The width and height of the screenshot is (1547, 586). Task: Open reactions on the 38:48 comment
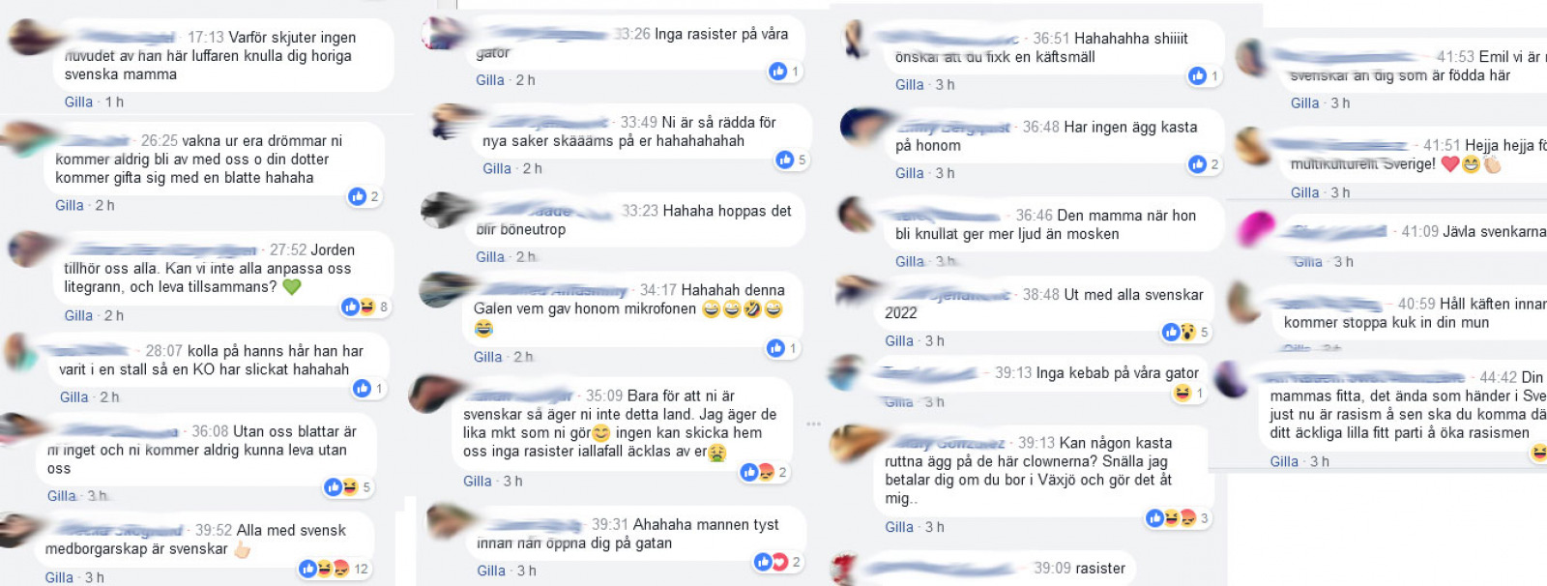click(x=1185, y=332)
